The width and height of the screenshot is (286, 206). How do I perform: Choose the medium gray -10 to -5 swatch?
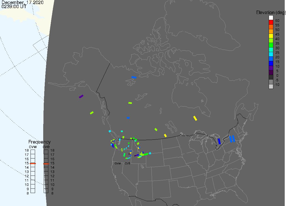pos(271,82)
